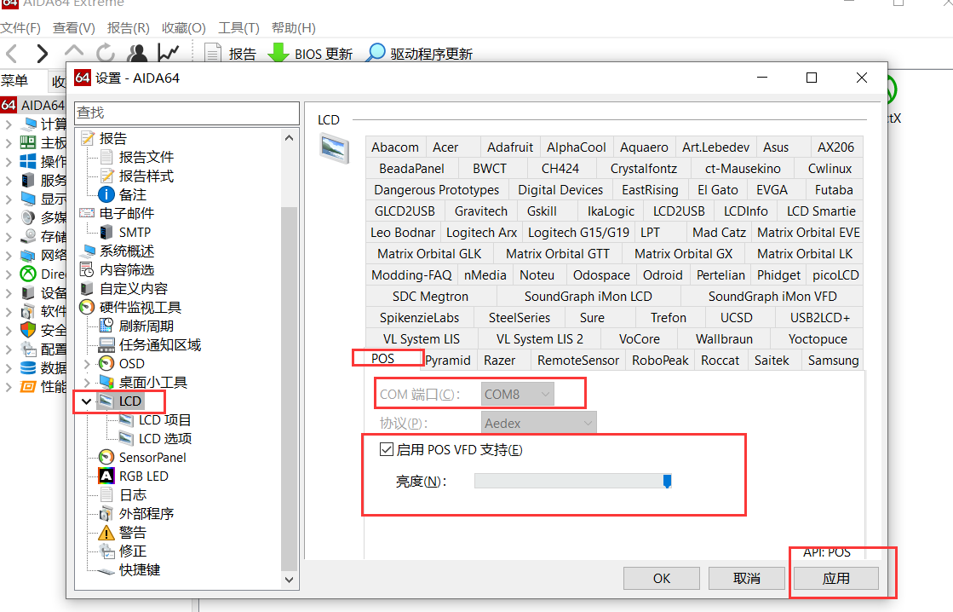The width and height of the screenshot is (953, 612).
Task: Switch to the SteelSeries tab
Action: (x=519, y=318)
